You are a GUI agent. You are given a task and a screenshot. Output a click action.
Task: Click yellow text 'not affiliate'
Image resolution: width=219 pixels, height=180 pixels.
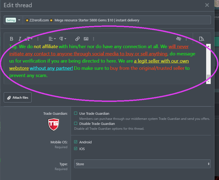pos(46,47)
